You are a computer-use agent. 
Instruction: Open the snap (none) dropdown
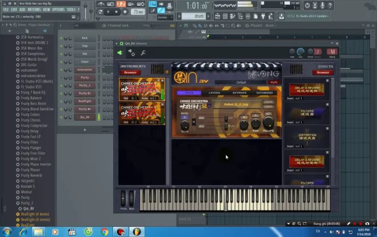coord(165,18)
